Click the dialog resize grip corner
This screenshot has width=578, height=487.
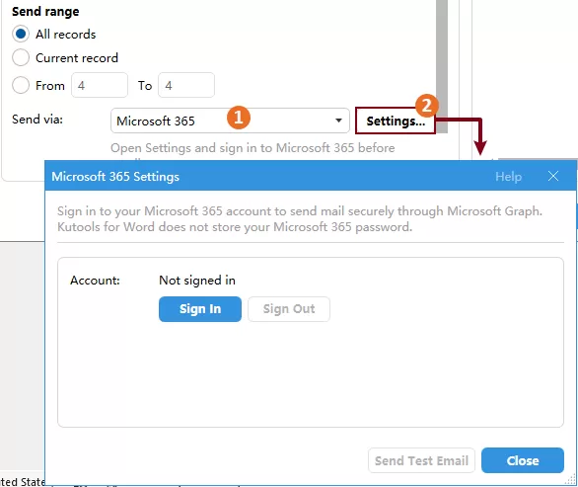pos(571,480)
